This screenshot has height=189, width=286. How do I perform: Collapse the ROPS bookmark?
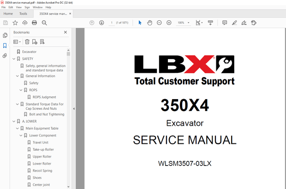coord(21,90)
